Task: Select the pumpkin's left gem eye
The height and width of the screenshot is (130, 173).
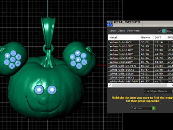Action: coord(39,90)
